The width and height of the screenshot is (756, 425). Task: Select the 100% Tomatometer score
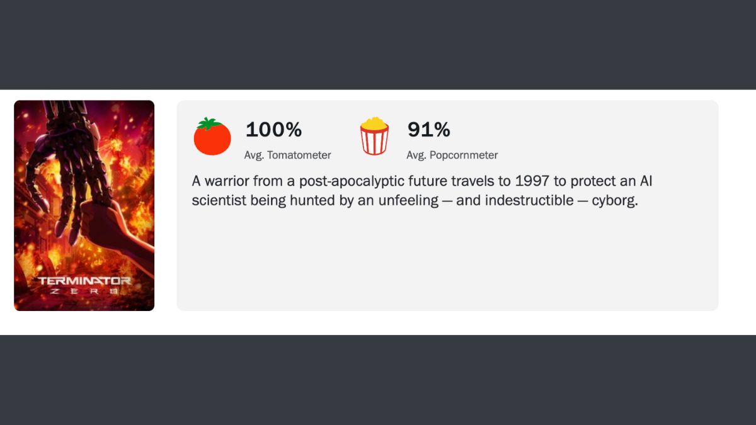[273, 130]
